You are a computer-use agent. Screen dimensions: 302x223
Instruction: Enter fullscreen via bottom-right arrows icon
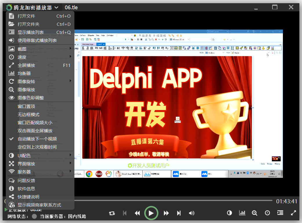coord(293,213)
